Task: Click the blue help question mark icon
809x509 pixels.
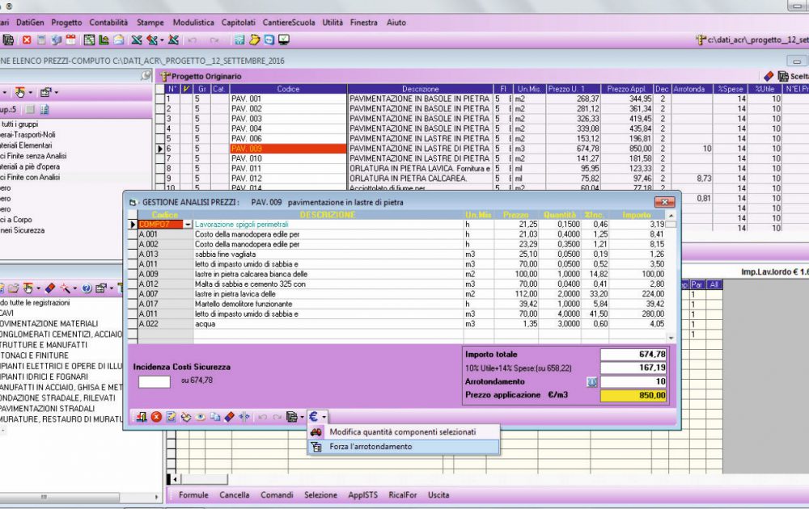Action: (87, 288)
